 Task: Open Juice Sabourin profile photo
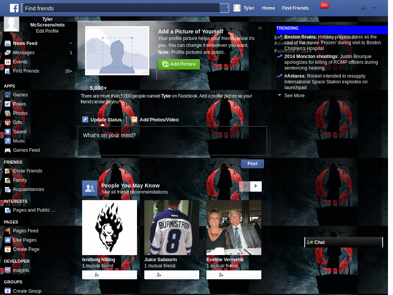172,227
